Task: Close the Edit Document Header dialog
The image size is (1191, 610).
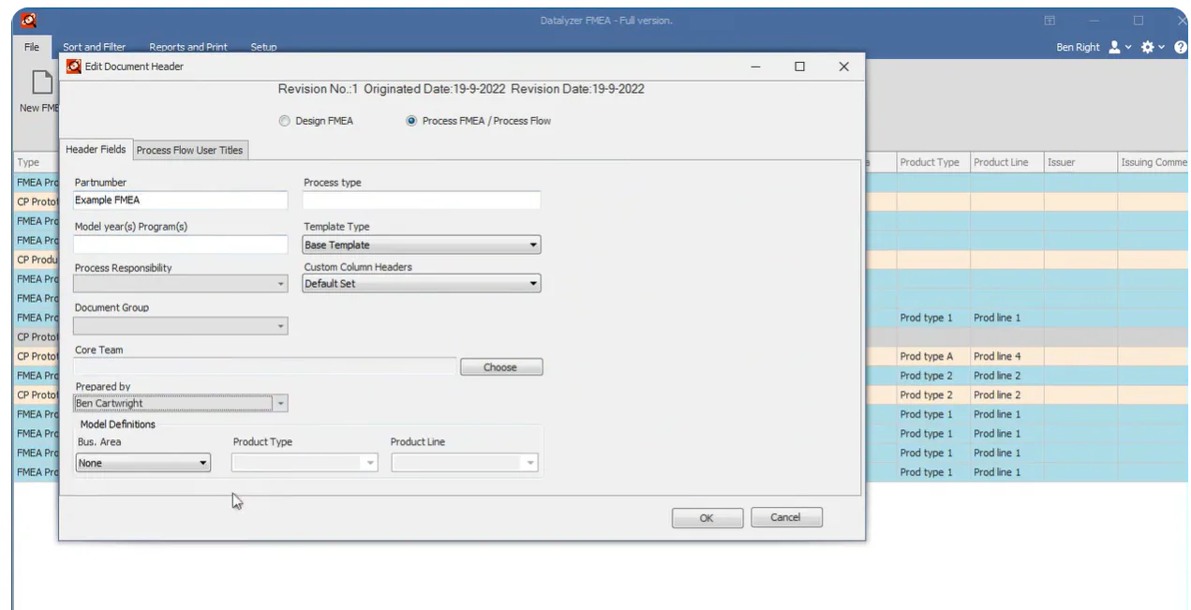Action: click(x=843, y=67)
